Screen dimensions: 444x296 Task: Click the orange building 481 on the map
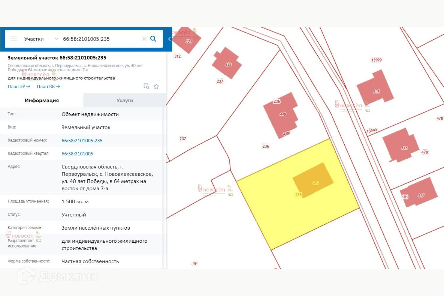pyautogui.click(x=313, y=180)
